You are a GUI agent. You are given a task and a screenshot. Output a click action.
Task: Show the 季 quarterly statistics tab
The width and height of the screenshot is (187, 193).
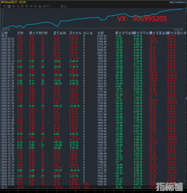pyautogui.click(x=22, y=6)
